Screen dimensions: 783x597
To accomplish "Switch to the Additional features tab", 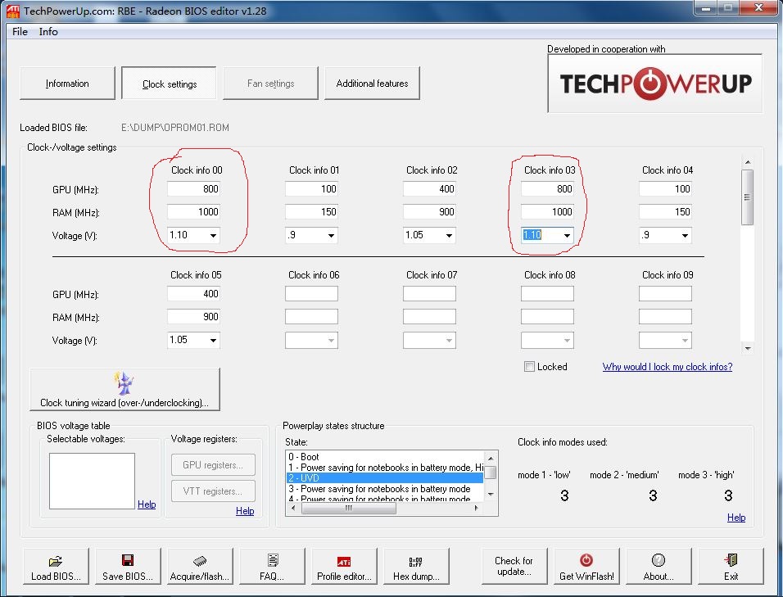I will [372, 84].
